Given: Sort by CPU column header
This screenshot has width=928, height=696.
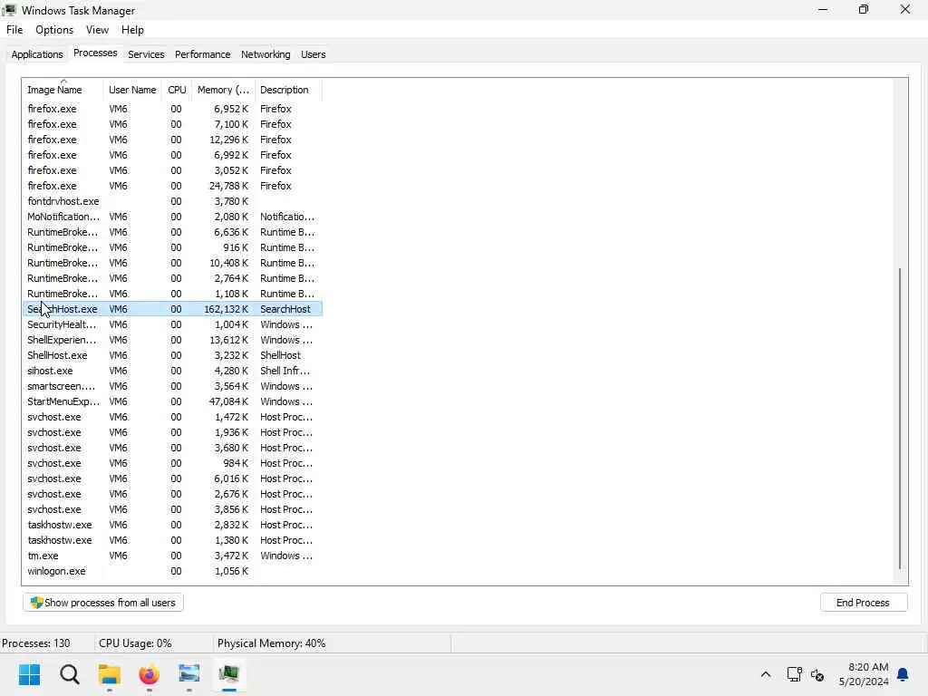Looking at the screenshot, I should coord(177,90).
